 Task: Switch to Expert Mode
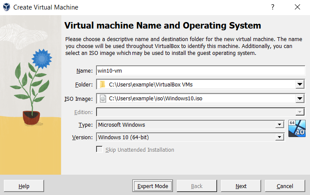point(153,186)
